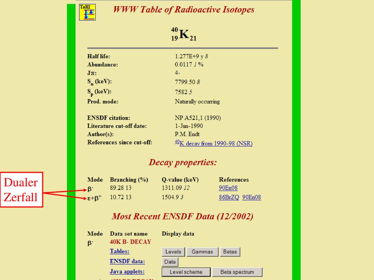Follow the ENSDF data: link
The image size is (374, 280).
127,261
